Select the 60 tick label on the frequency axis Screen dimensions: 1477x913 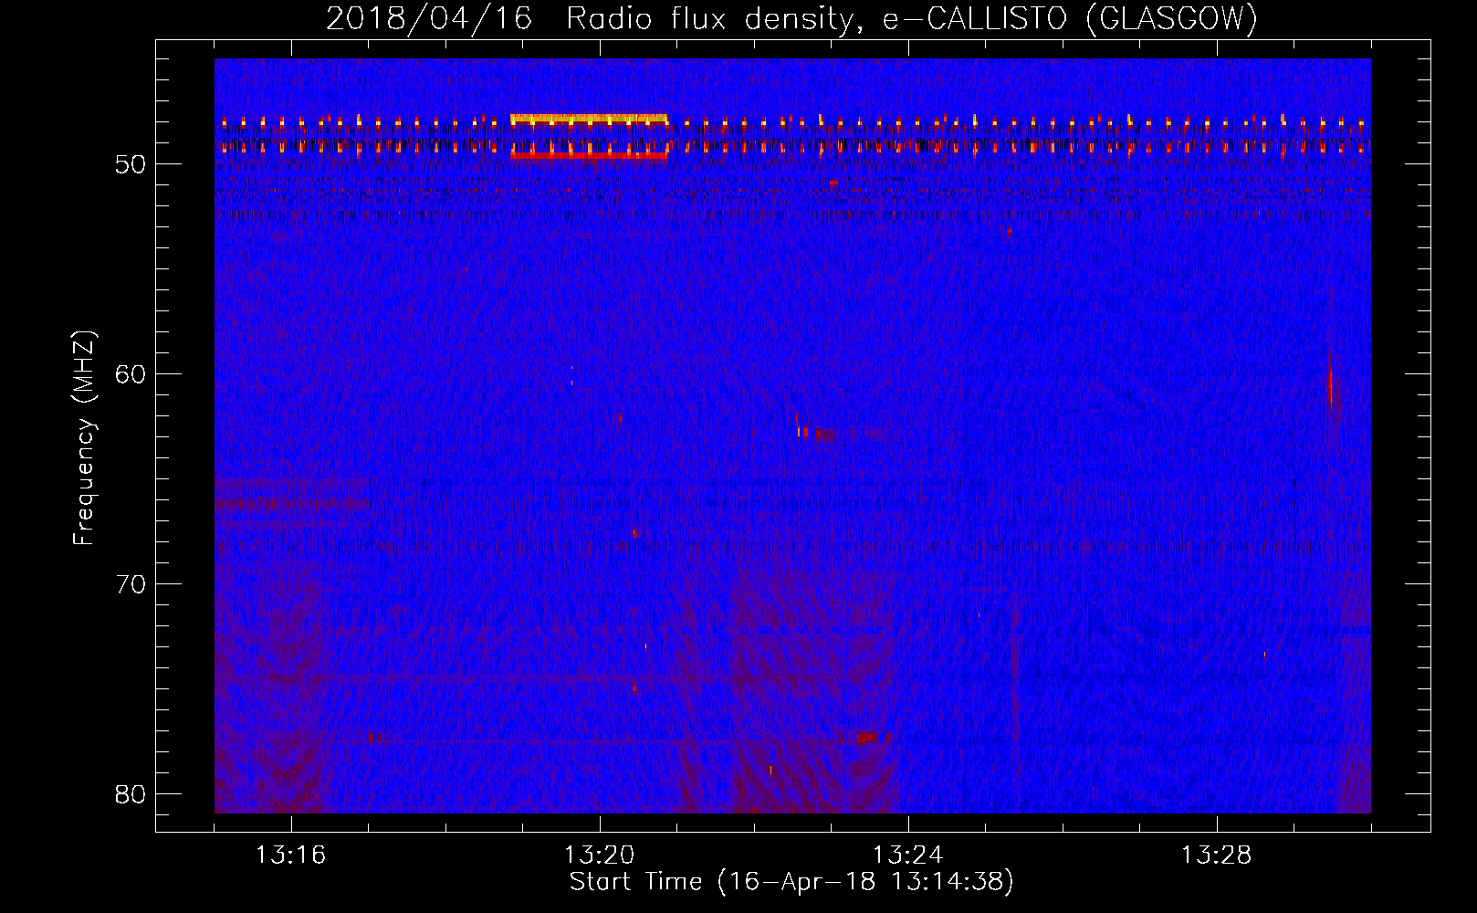130,374
